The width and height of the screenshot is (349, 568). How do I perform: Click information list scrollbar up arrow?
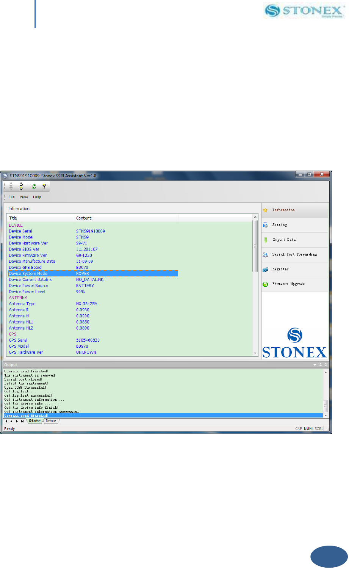point(255,217)
